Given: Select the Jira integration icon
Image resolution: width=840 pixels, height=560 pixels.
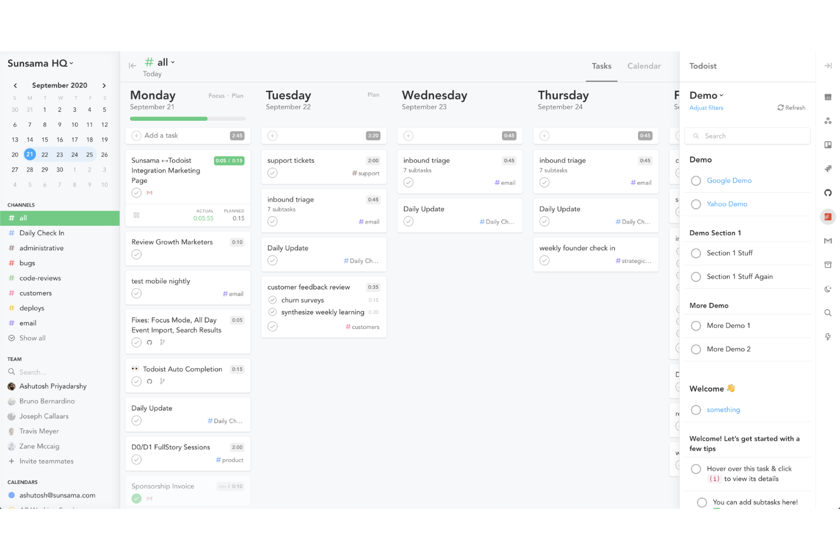Looking at the screenshot, I should click(828, 169).
